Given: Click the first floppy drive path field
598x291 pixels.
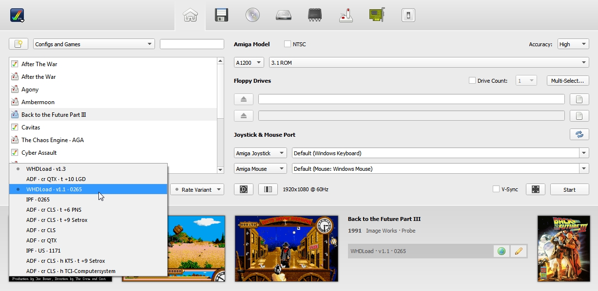Looking at the screenshot, I should tap(411, 99).
